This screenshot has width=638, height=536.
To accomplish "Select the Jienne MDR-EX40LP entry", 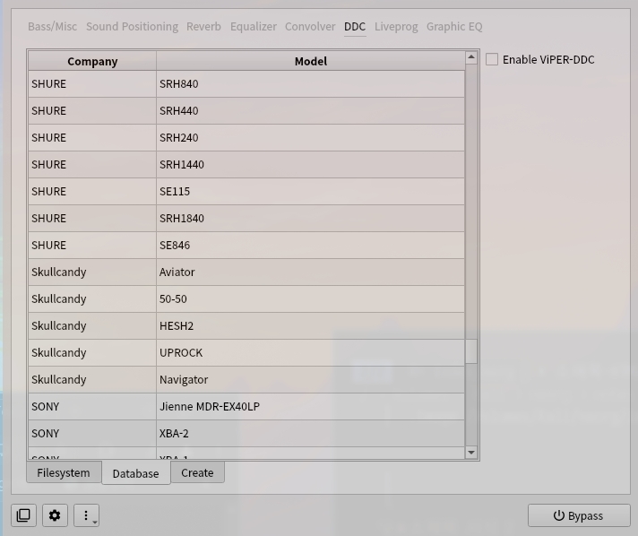I will 310,406.
